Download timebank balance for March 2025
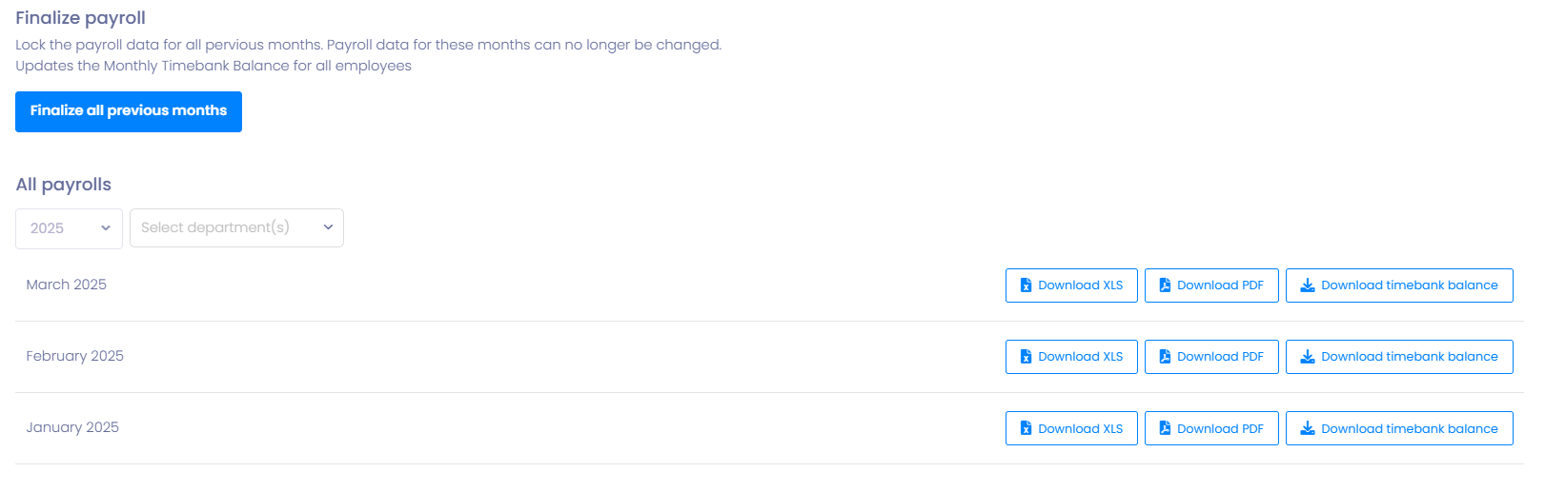1545x492 pixels. click(x=1399, y=285)
